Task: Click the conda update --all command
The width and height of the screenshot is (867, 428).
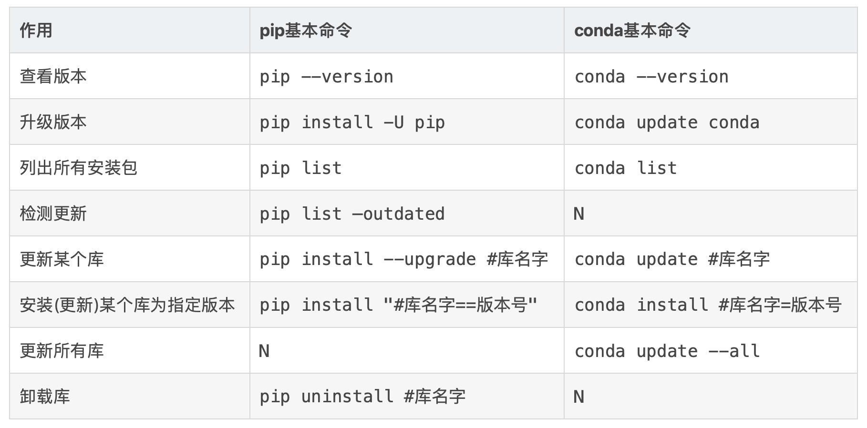Action: tap(667, 351)
